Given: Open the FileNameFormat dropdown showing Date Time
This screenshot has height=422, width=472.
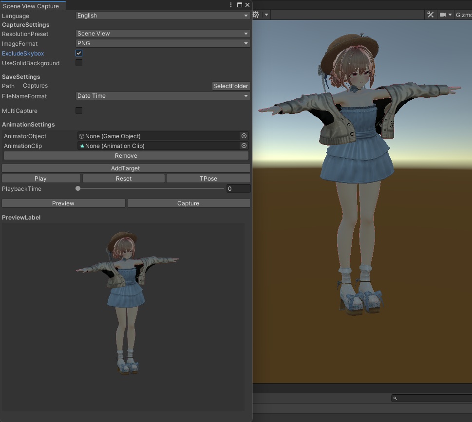Looking at the screenshot, I should [163, 96].
